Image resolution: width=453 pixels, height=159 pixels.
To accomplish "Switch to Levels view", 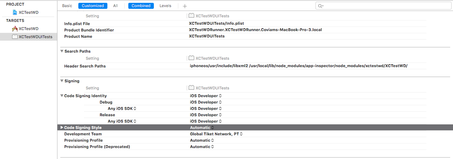I will pyautogui.click(x=166, y=6).
